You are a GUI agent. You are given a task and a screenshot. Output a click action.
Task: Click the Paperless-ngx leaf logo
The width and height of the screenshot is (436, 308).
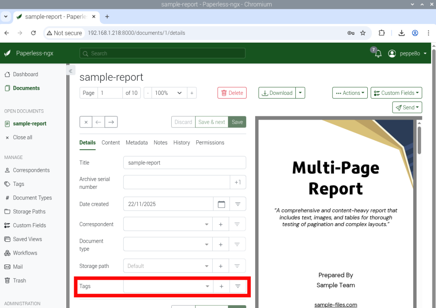pyautogui.click(x=6, y=53)
